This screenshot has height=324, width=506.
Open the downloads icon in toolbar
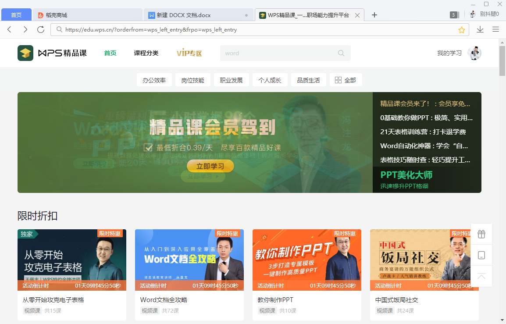click(480, 29)
